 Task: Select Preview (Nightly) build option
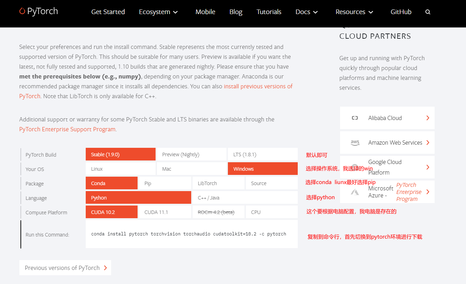192,154
